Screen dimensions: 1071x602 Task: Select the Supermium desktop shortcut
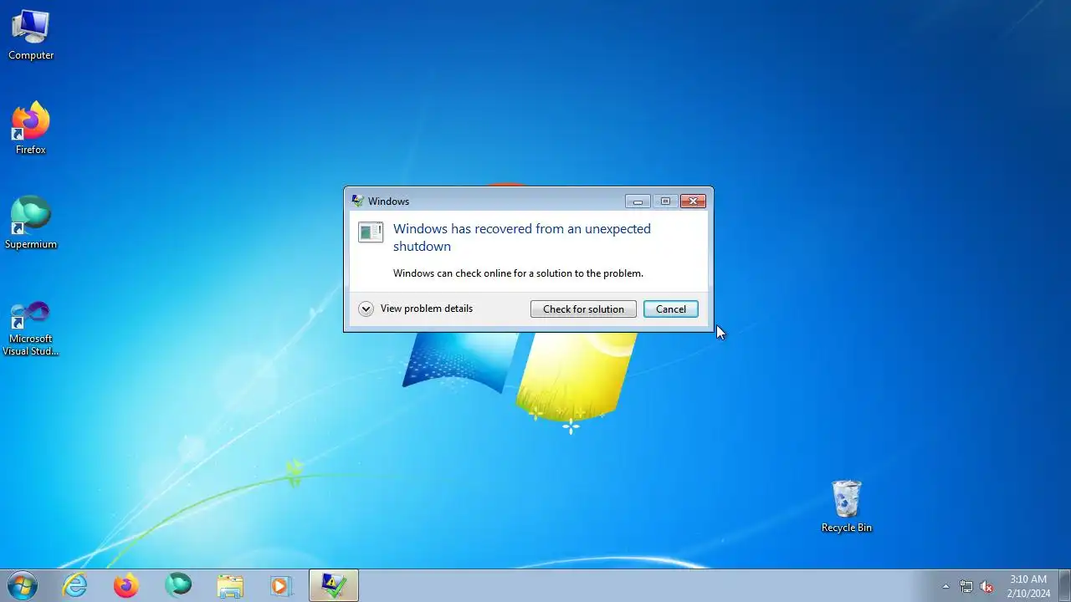[x=31, y=223]
